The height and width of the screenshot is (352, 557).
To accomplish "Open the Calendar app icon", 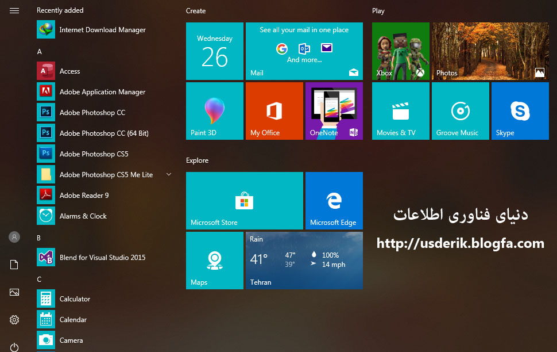I will 46,319.
